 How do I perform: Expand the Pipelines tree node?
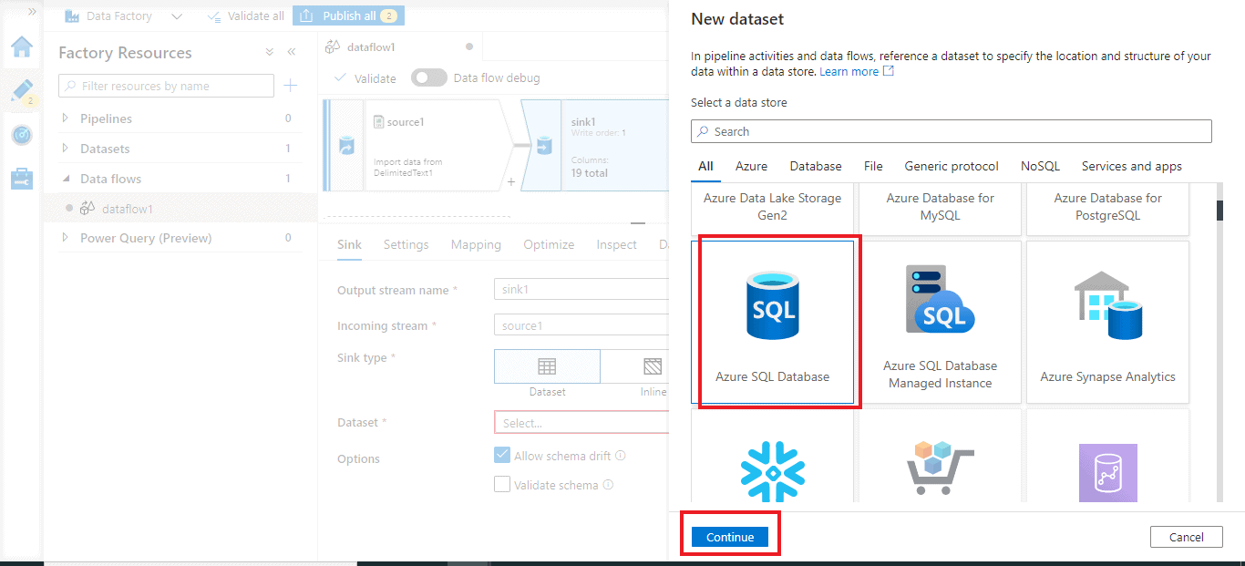(x=65, y=118)
